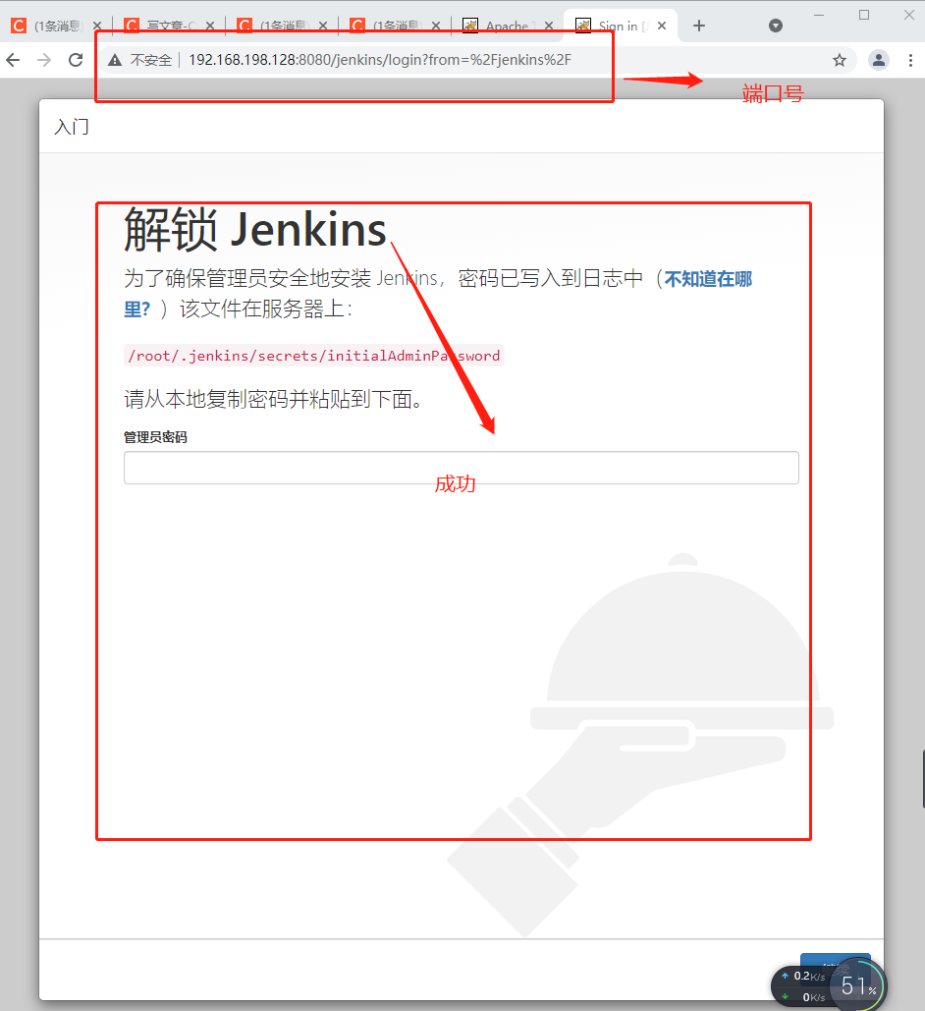This screenshot has height=1011, width=925.
Task: Close the Sign in tab
Action: click(x=662, y=26)
